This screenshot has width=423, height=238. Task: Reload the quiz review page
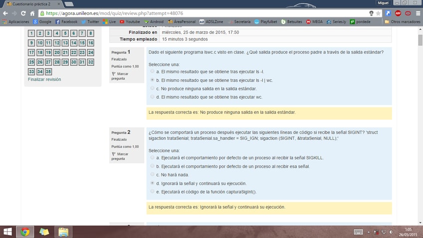(23, 13)
